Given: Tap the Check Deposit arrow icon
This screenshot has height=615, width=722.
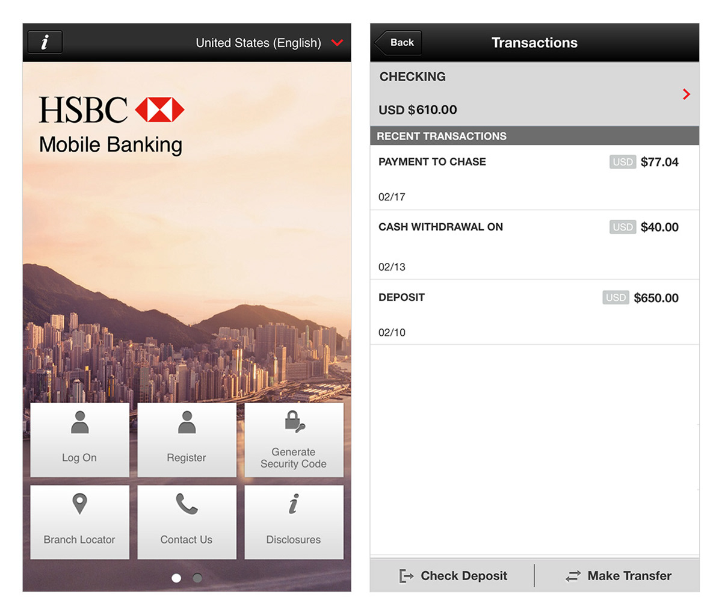Looking at the screenshot, I should pyautogui.click(x=406, y=576).
